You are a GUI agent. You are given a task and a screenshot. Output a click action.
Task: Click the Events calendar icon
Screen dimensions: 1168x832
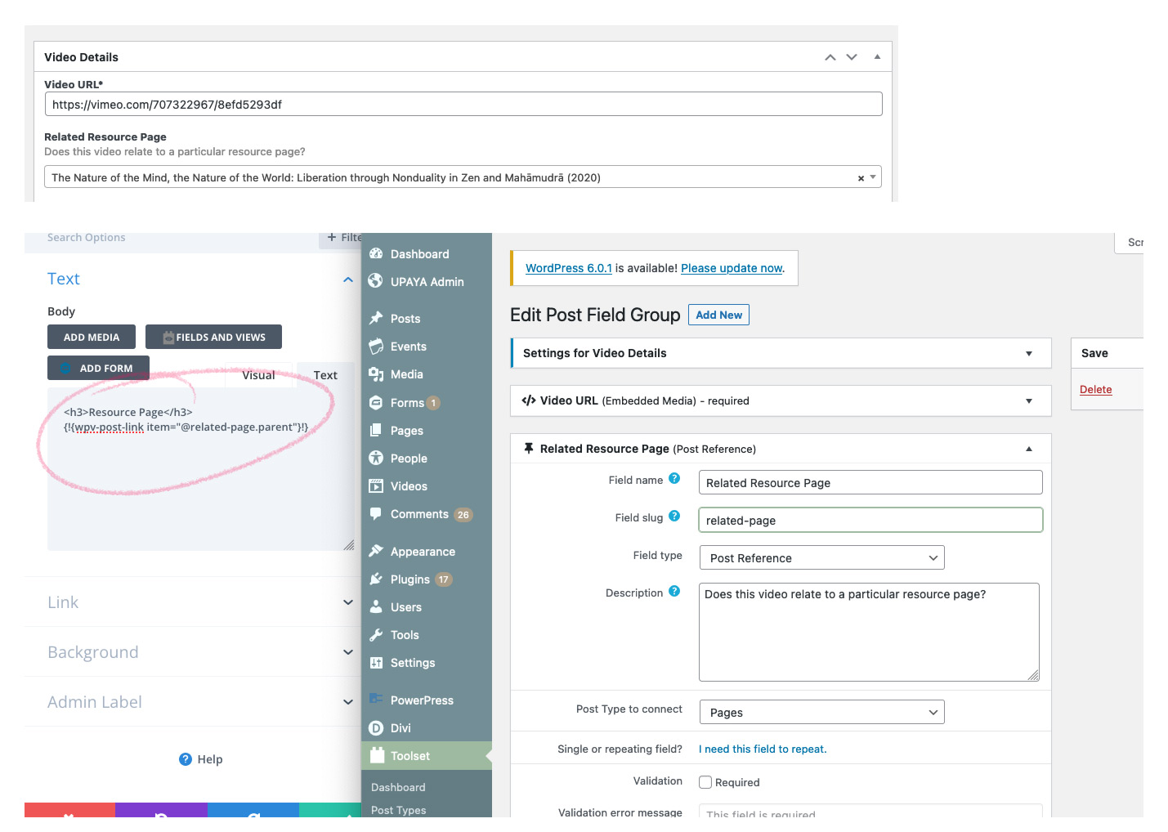click(376, 346)
